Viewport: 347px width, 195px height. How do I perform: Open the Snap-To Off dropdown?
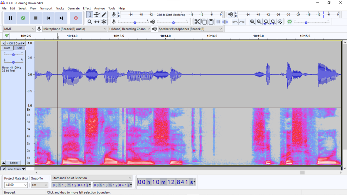(39, 185)
